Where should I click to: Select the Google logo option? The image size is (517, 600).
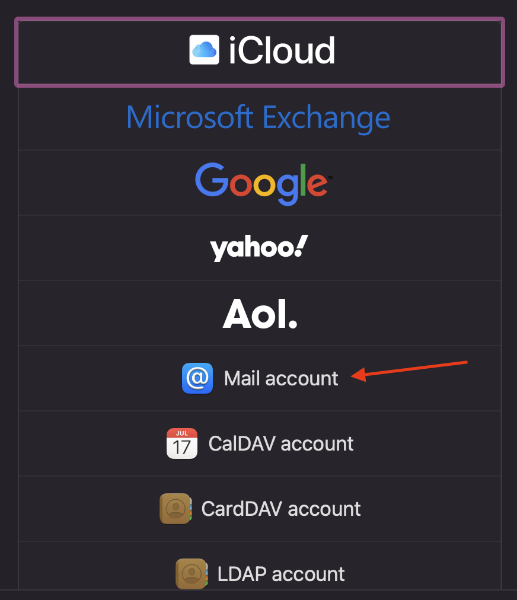264,183
